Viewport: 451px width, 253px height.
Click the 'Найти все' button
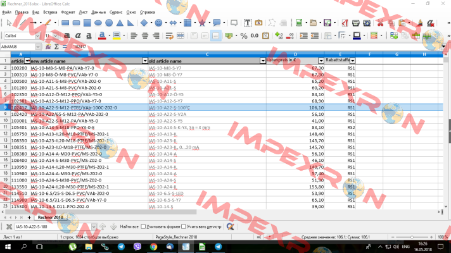pyautogui.click(x=129, y=226)
